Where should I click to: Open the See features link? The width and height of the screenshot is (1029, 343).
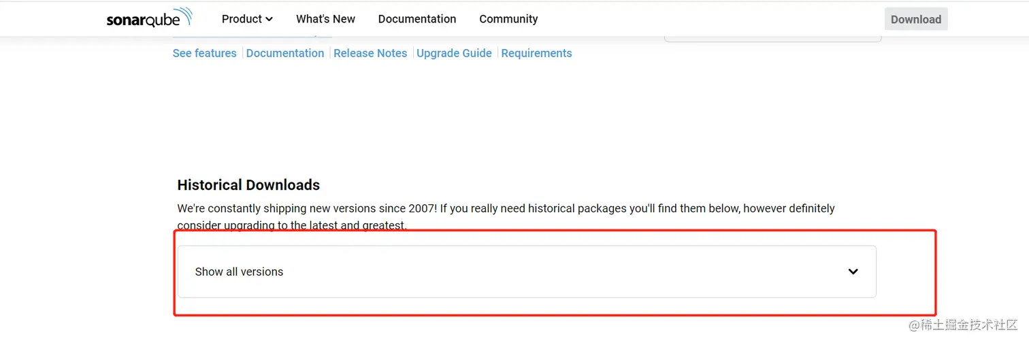pyautogui.click(x=205, y=53)
